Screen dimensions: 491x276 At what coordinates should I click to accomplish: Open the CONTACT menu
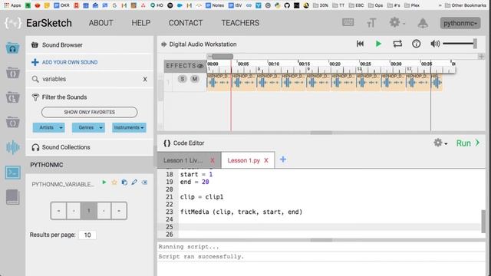(x=186, y=23)
